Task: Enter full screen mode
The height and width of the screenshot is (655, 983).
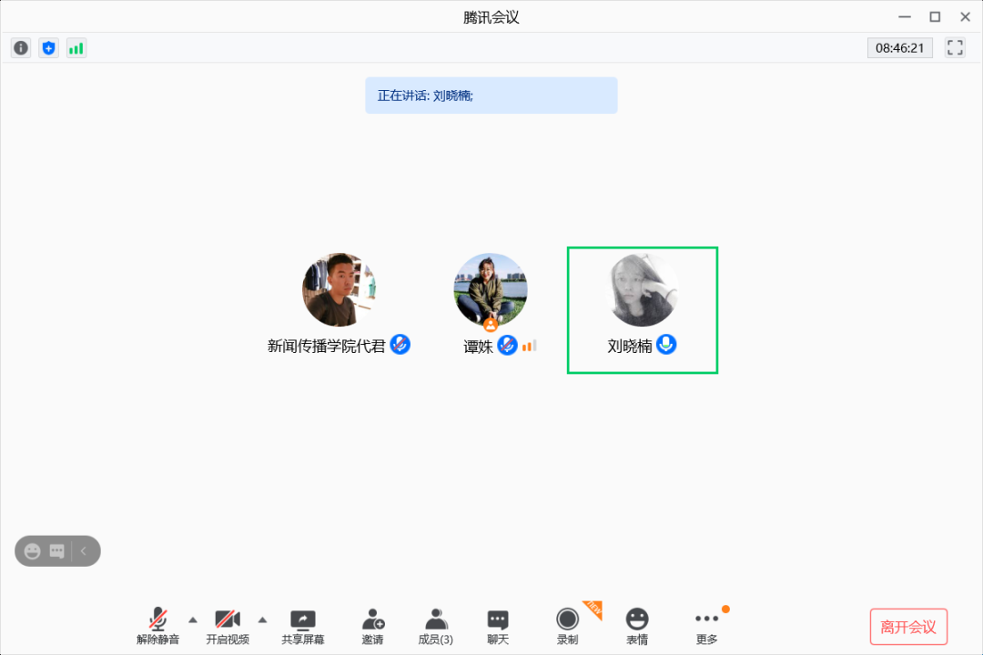Action: [x=955, y=48]
